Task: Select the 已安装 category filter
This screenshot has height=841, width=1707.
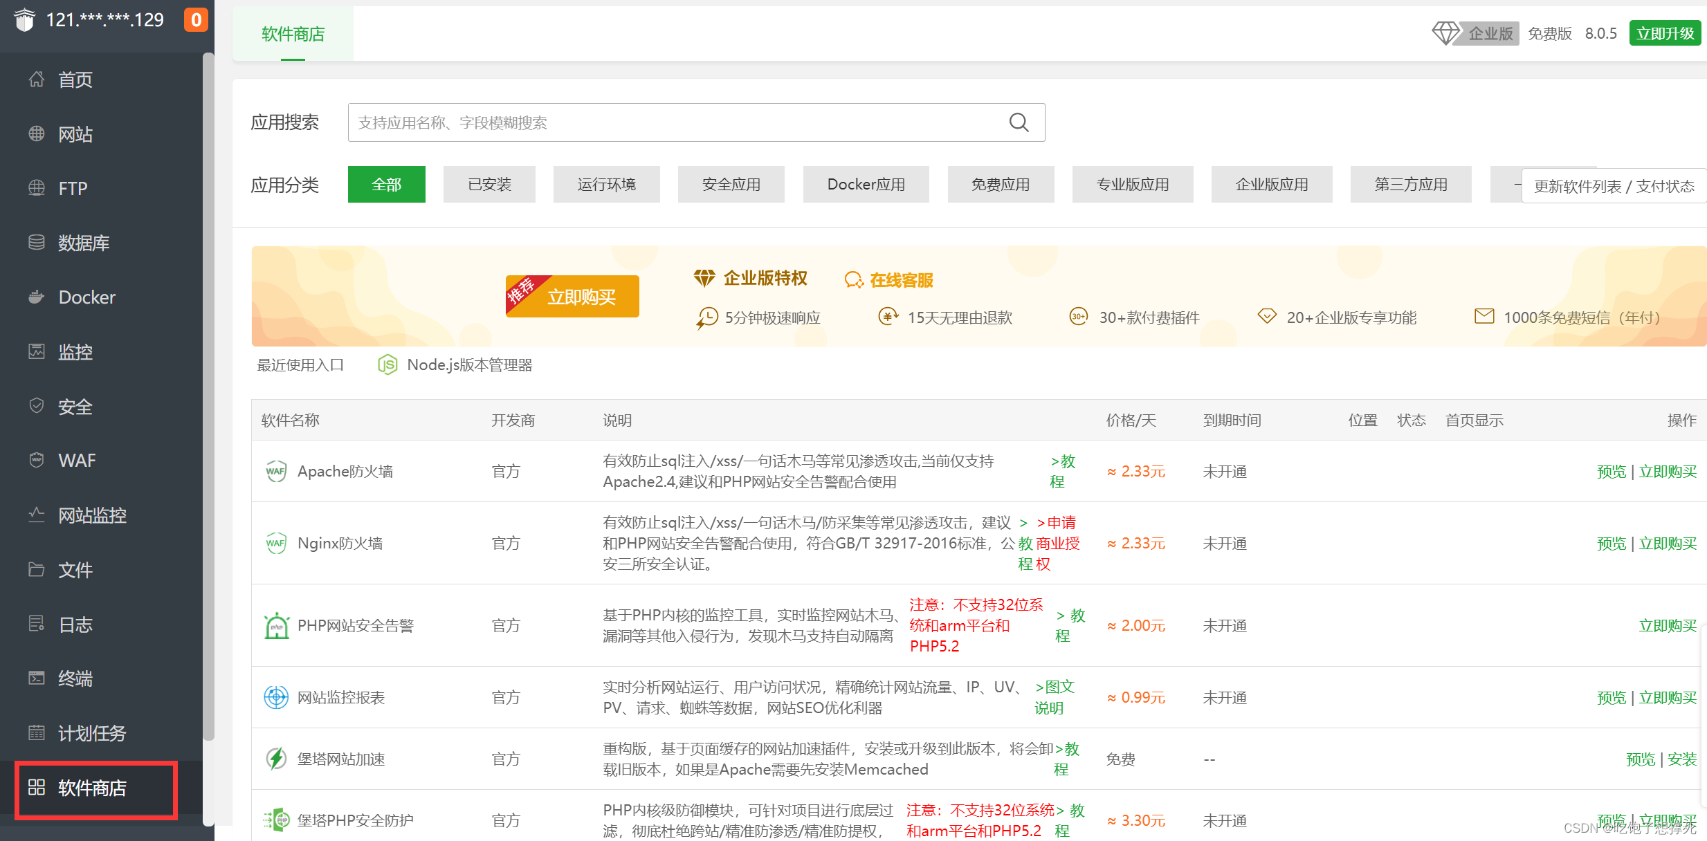Action: tap(489, 185)
